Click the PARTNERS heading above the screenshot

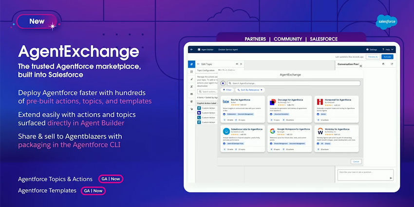[255, 39]
